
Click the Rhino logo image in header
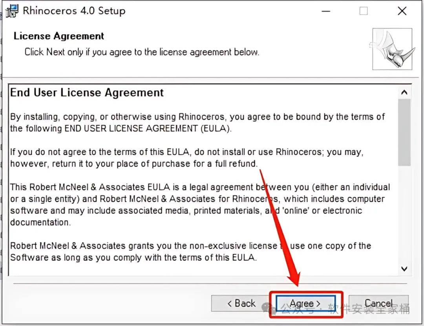pyautogui.click(x=392, y=49)
